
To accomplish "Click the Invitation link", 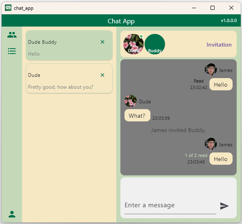I will click(219, 45).
